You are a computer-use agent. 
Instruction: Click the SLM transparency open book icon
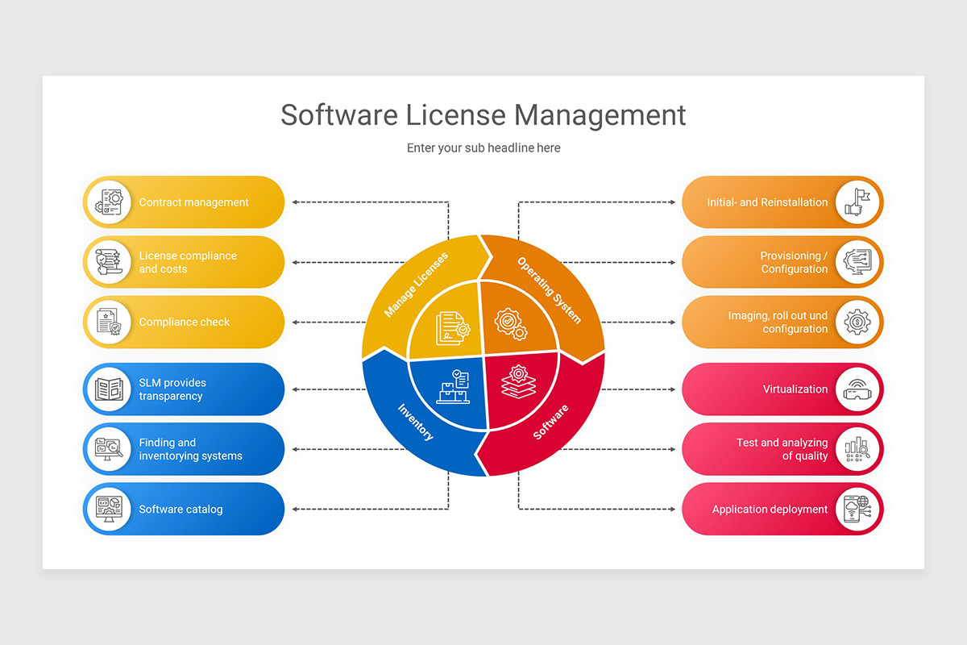(108, 389)
